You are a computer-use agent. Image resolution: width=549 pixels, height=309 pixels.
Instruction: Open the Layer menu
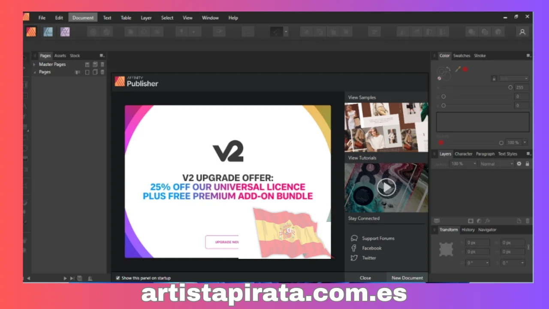coord(146,18)
